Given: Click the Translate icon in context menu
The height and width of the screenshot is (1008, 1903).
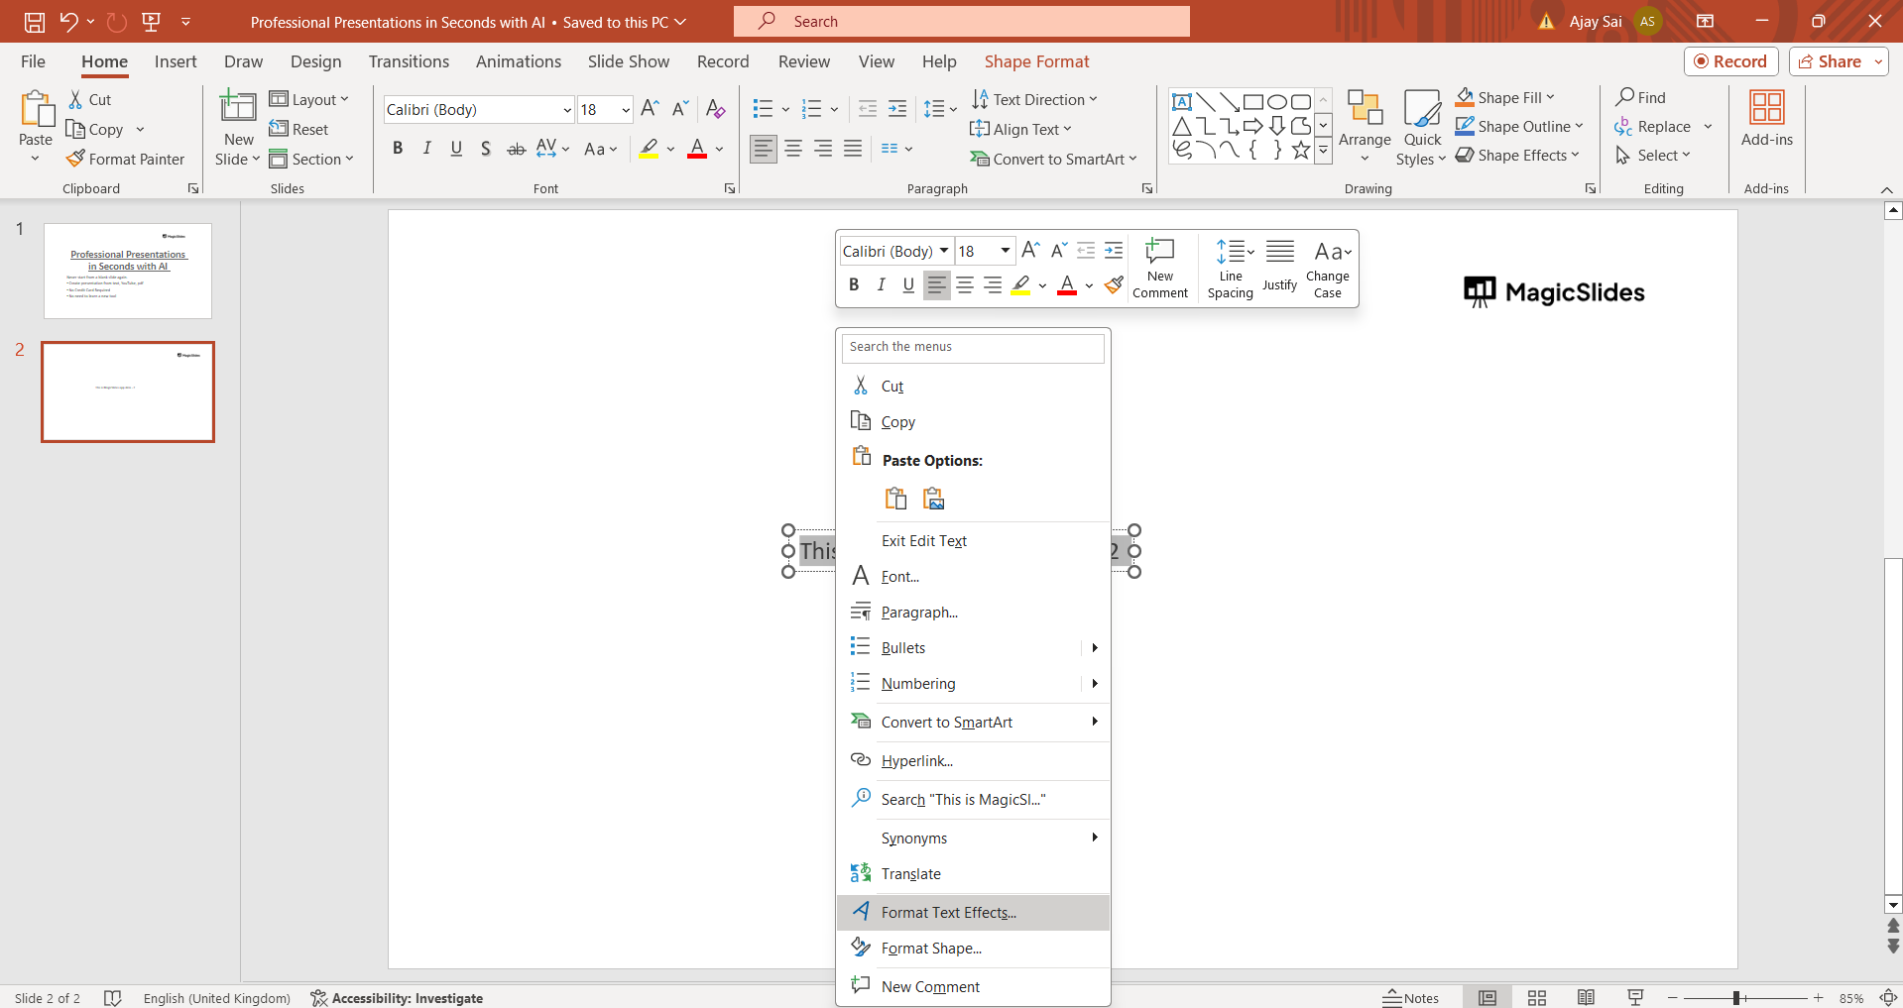Looking at the screenshot, I should 860,873.
